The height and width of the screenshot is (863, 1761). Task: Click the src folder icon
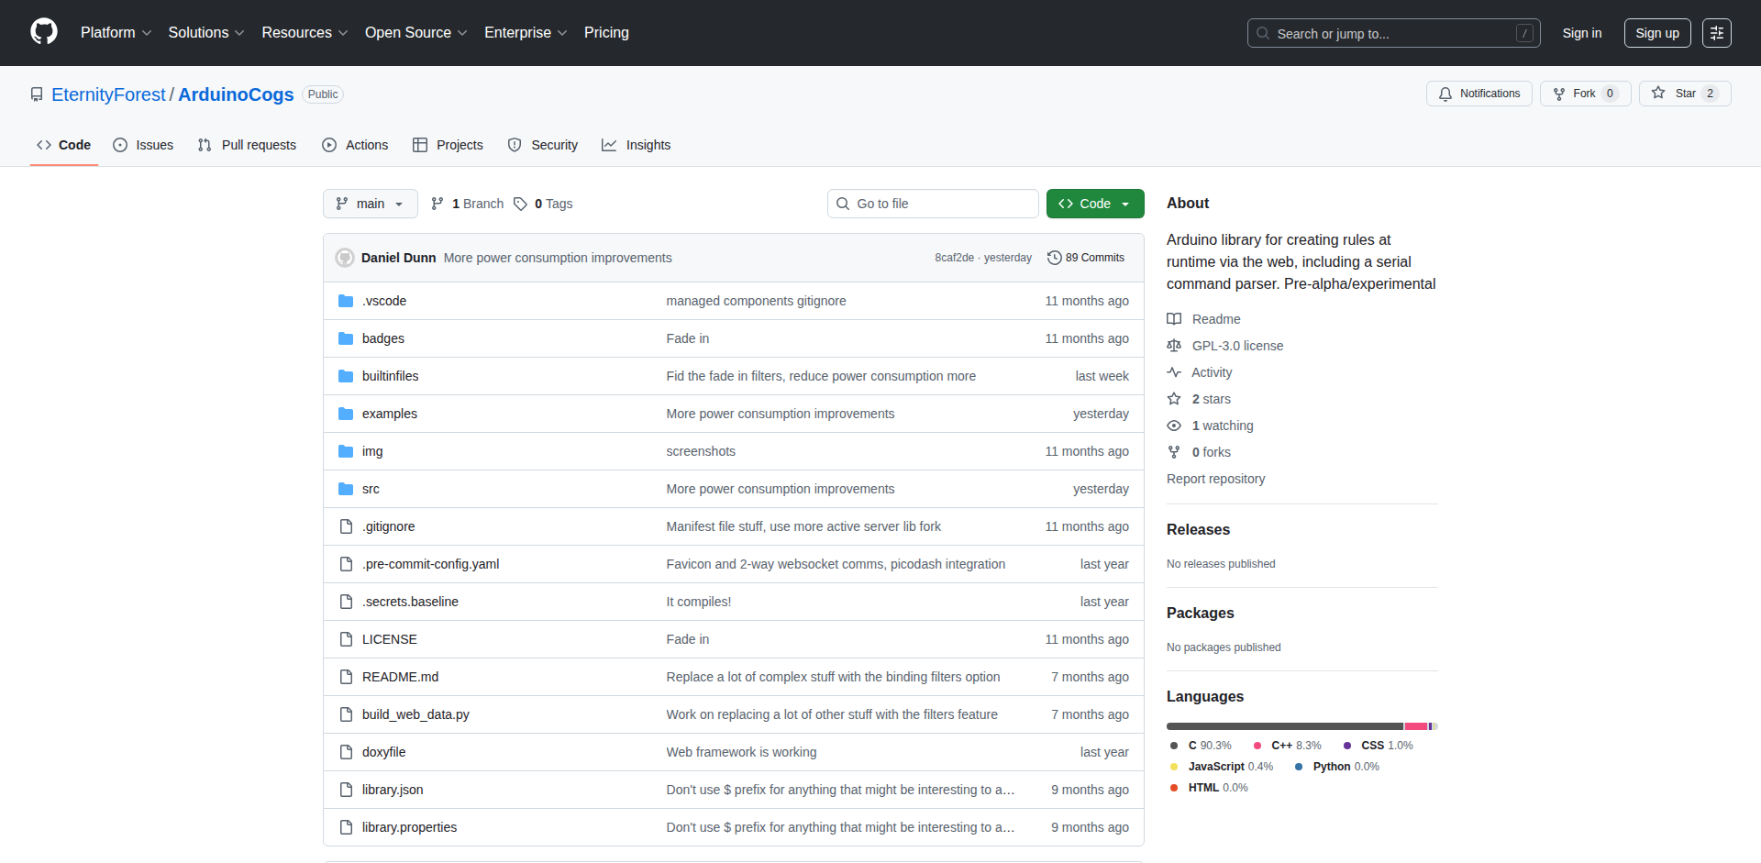[x=346, y=489]
